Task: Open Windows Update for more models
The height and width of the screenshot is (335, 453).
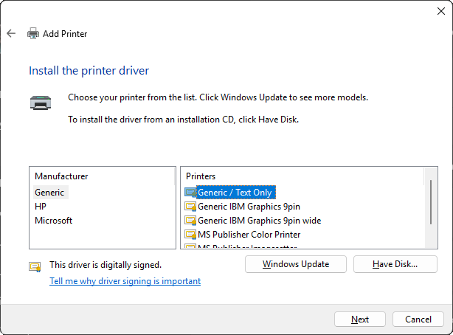Action: pyautogui.click(x=296, y=264)
